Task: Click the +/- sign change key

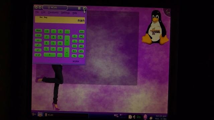Action: point(81,56)
